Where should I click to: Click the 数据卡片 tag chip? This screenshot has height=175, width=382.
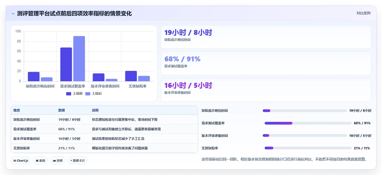78,161
